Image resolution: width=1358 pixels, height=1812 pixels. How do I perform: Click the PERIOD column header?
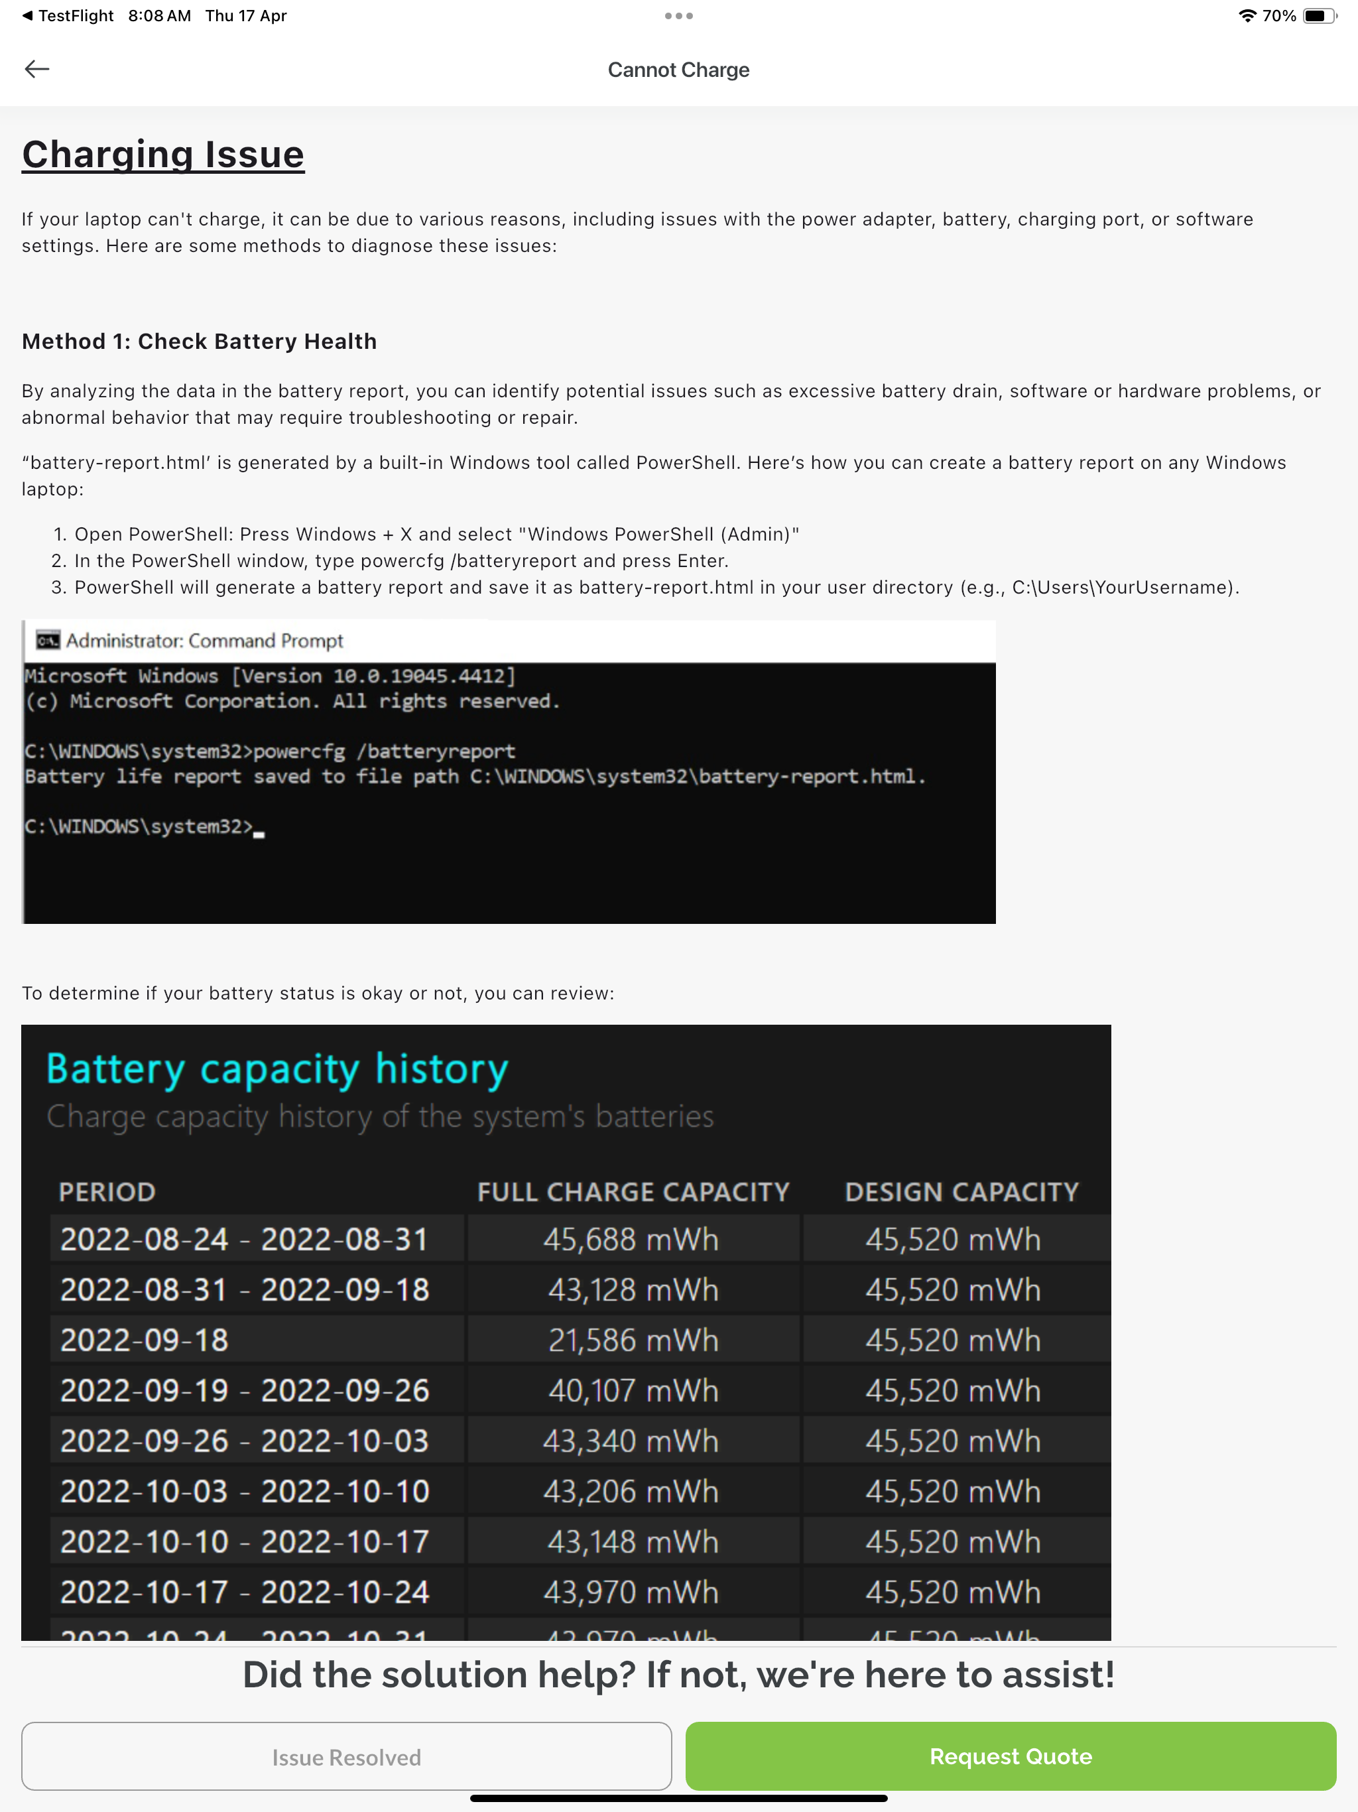click(107, 1192)
